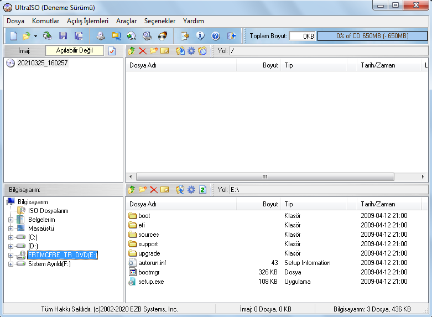Open the Açılış İşlemleri menu

[87, 21]
